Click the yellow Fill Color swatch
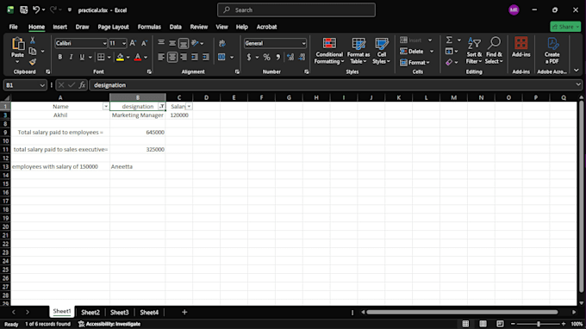The height and width of the screenshot is (329, 586). click(x=120, y=57)
